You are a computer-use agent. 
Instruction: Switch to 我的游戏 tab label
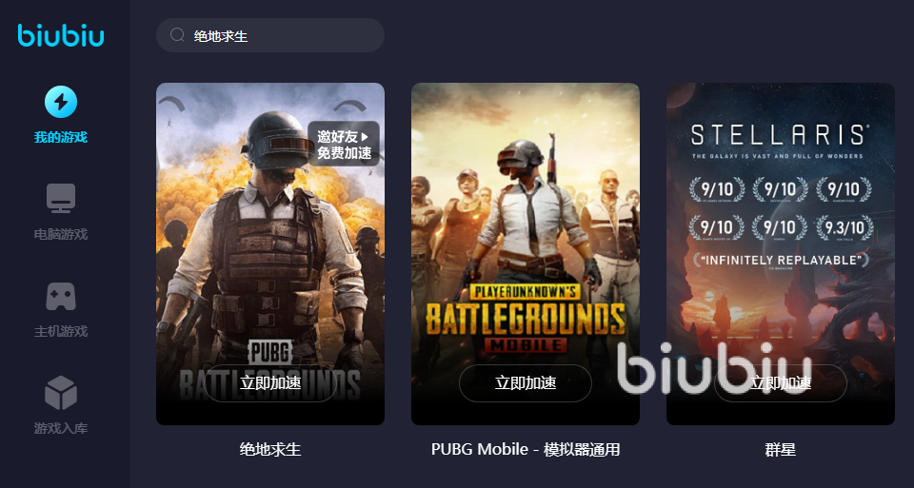61,137
